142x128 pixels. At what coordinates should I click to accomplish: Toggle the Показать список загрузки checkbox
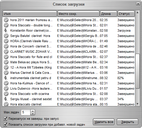pos(5,124)
